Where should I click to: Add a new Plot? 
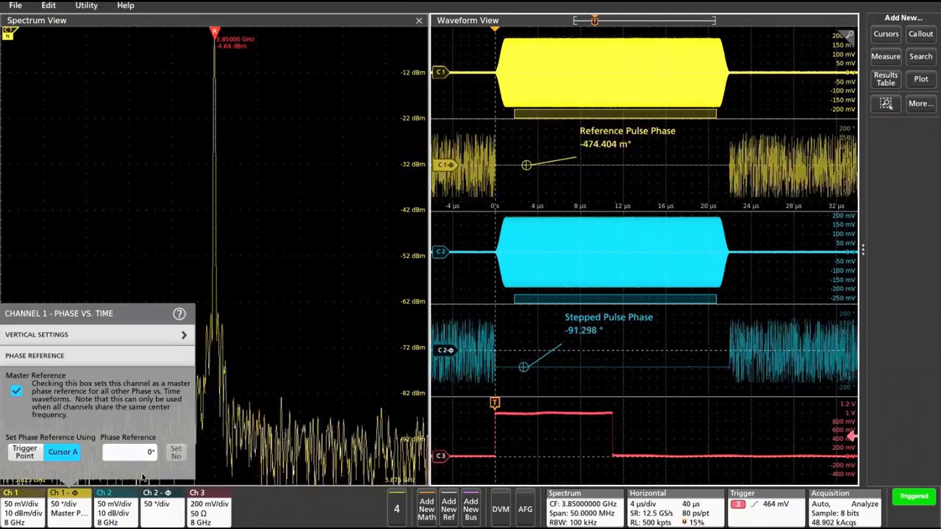click(920, 79)
